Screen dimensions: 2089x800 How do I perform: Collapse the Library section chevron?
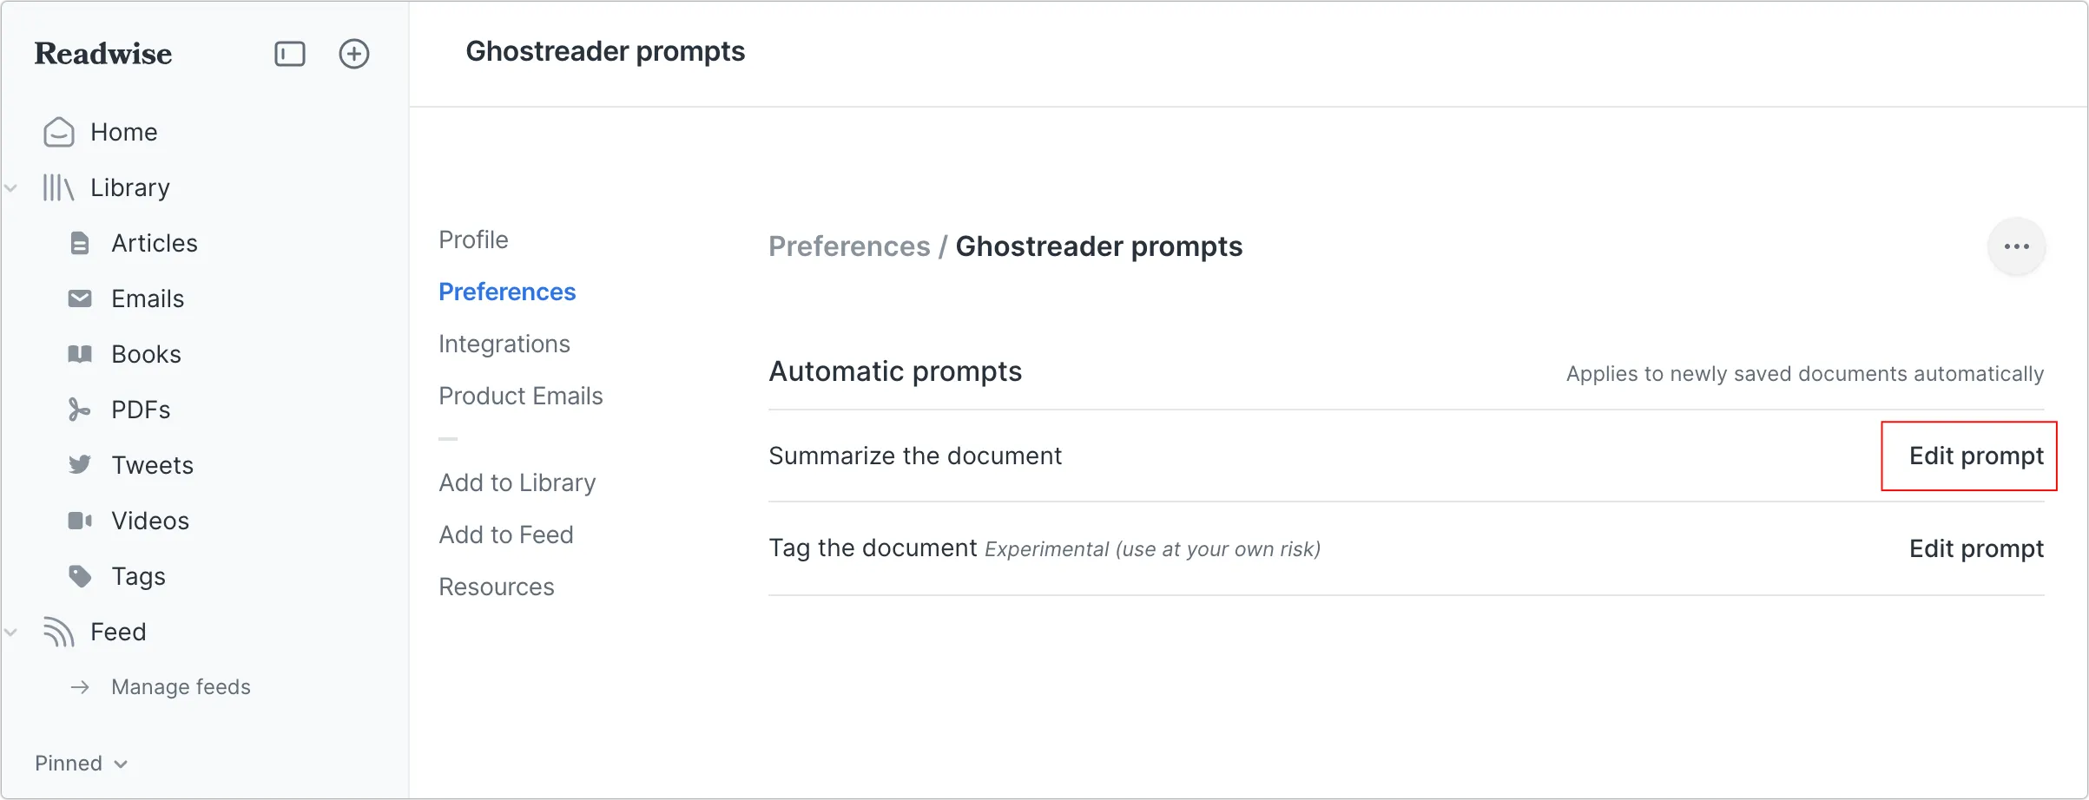click(x=11, y=187)
